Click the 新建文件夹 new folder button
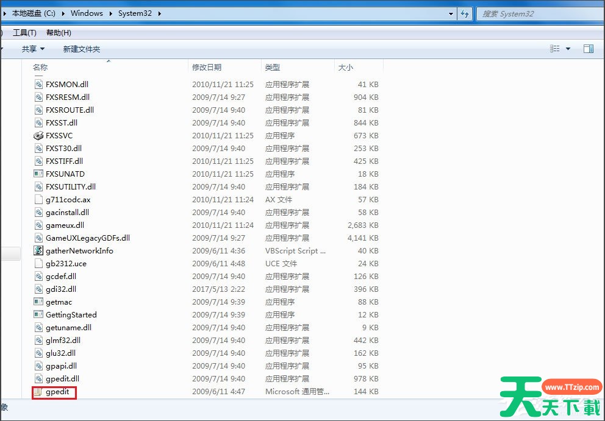 (x=82, y=48)
